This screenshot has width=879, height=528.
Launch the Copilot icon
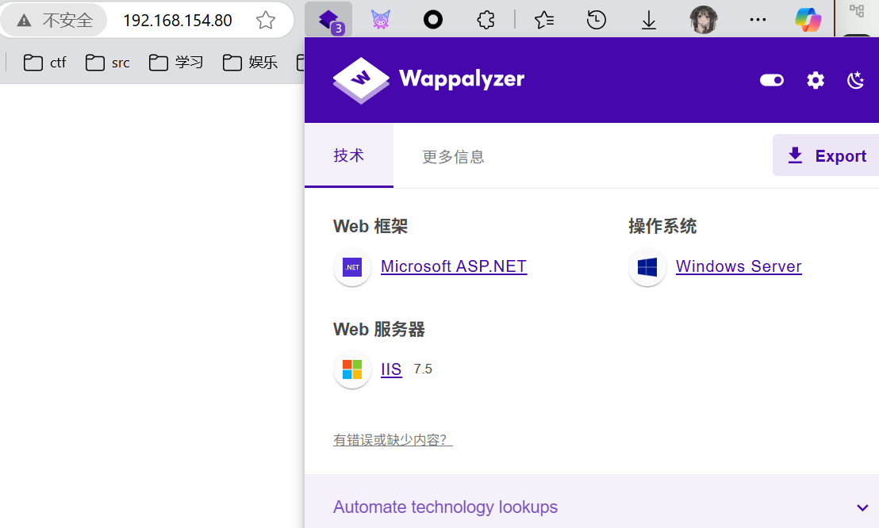click(808, 20)
